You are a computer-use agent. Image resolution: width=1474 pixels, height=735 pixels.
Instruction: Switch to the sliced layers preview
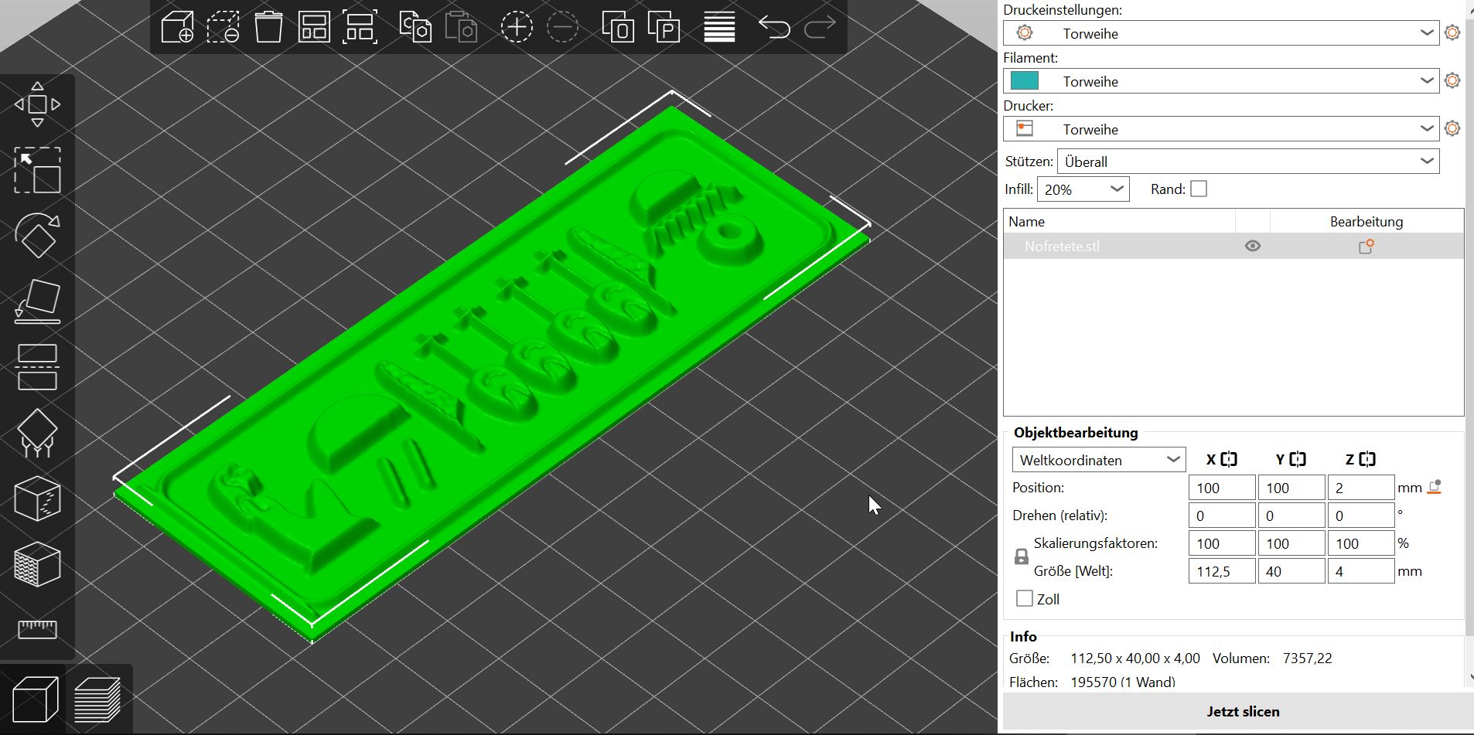[x=97, y=699]
